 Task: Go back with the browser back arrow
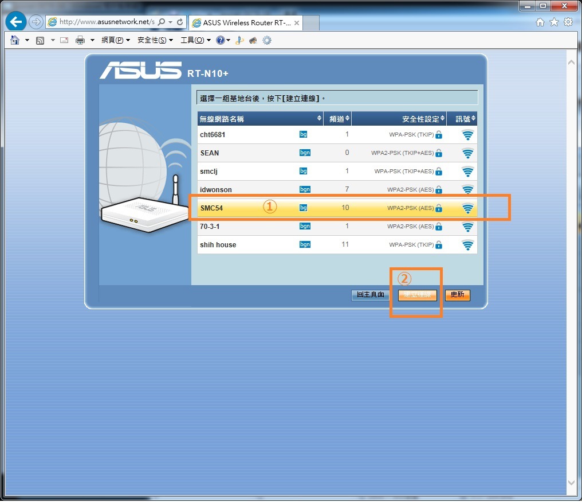click(x=15, y=22)
